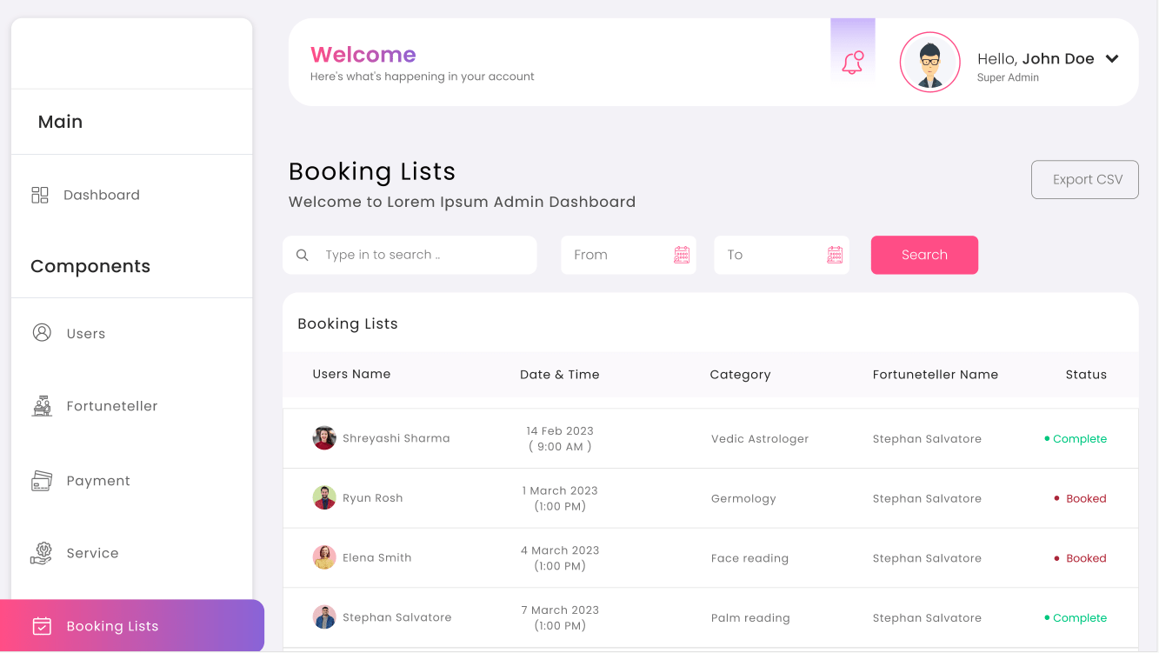Click Complete status in Palm reading row
The width and height of the screenshot is (1159, 653).
tap(1076, 618)
